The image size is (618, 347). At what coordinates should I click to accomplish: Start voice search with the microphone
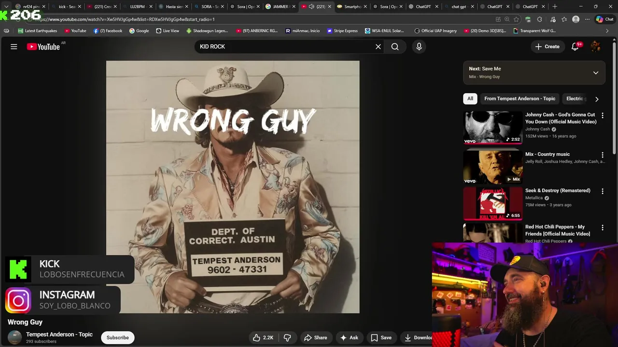click(x=419, y=47)
